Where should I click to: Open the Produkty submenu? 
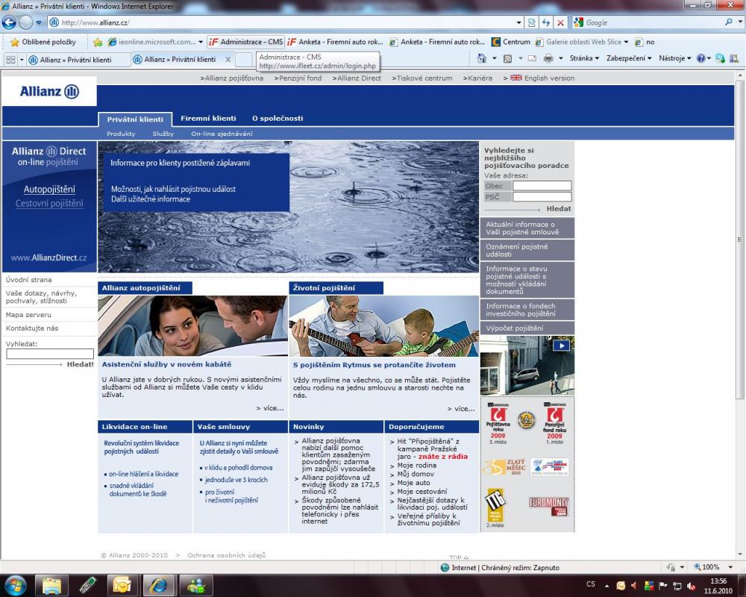pyautogui.click(x=121, y=134)
